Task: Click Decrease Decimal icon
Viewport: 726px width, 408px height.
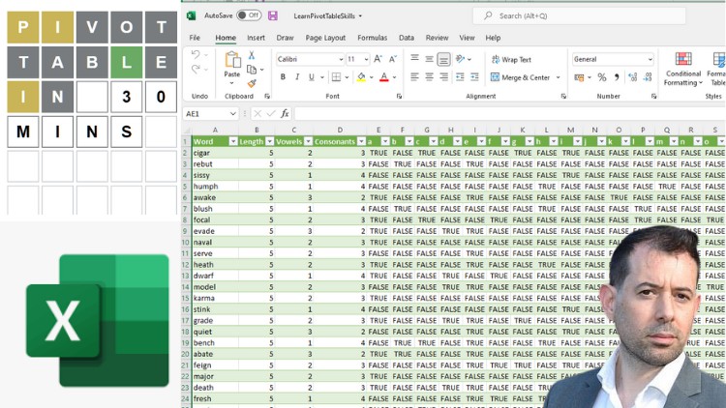Action: click(x=648, y=77)
